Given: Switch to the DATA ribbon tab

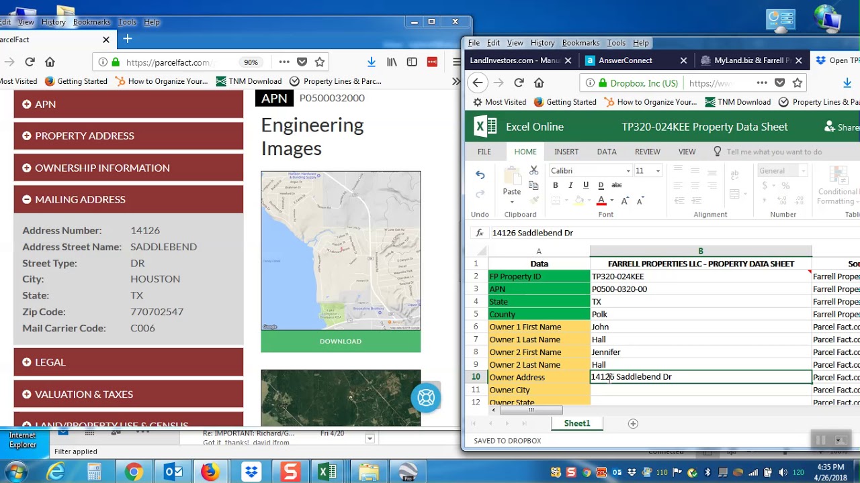Looking at the screenshot, I should coord(607,152).
